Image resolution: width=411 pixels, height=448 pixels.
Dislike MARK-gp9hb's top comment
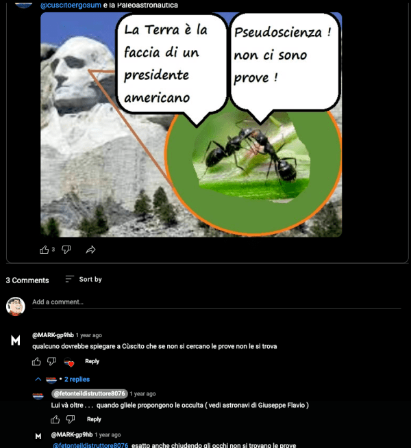[51, 361]
